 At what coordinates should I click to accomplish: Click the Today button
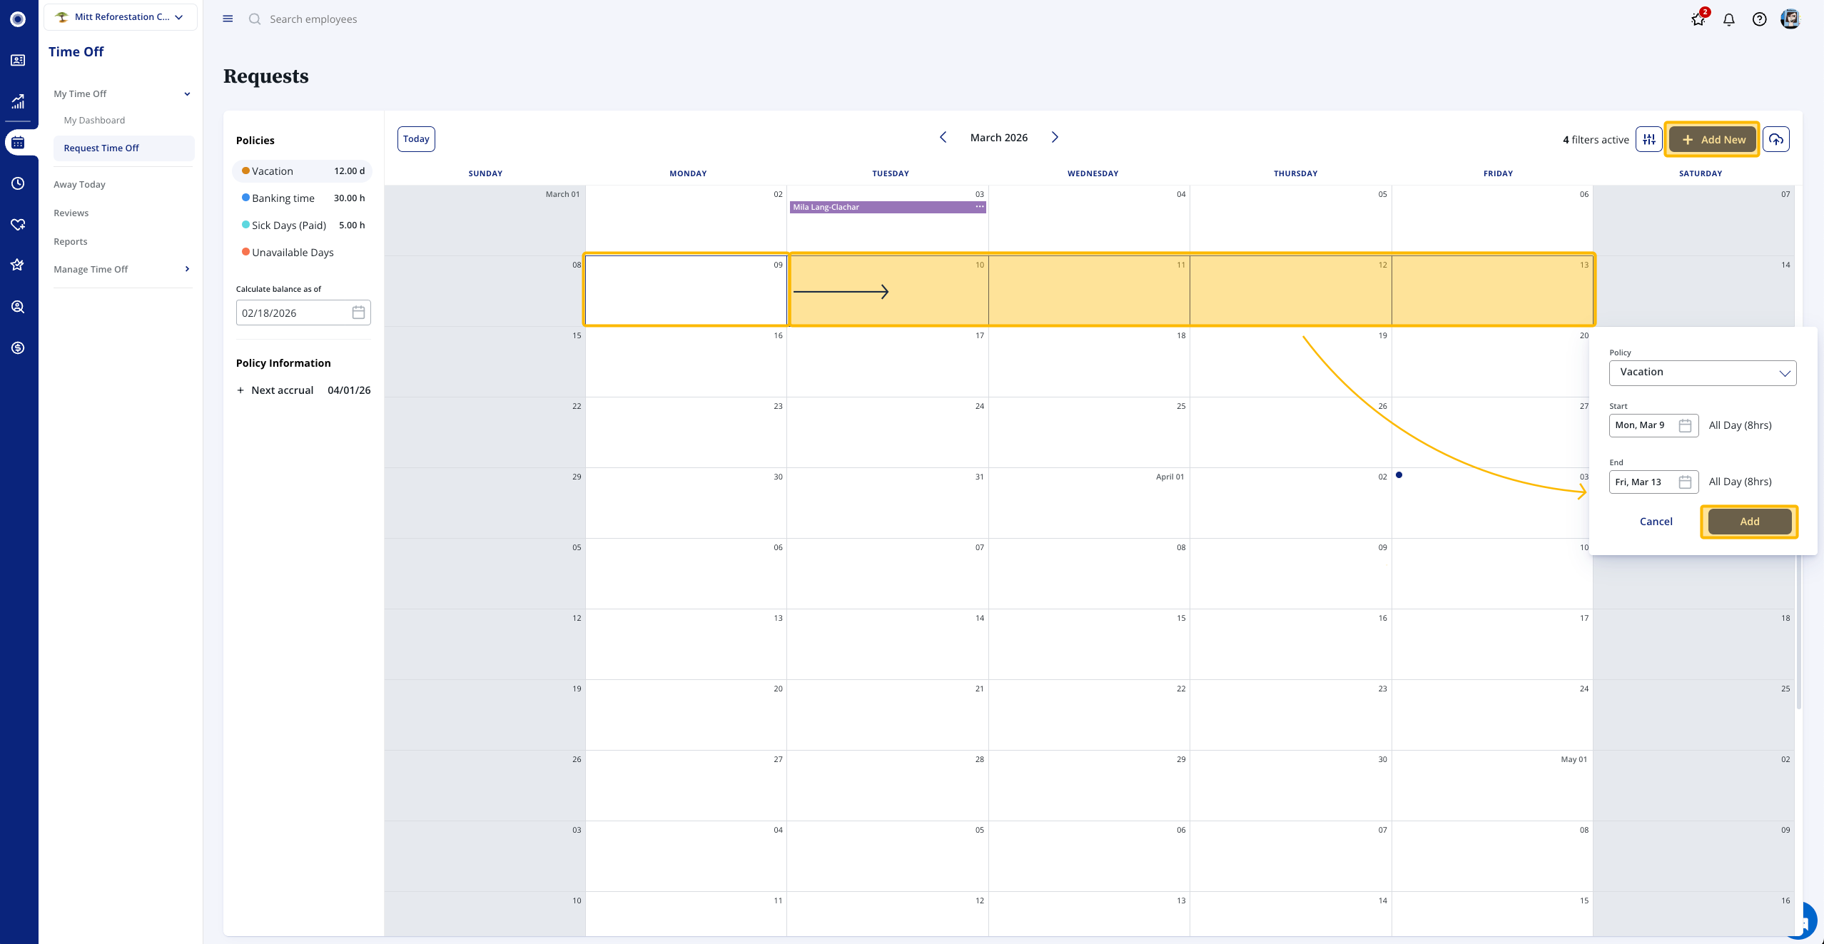click(x=416, y=139)
